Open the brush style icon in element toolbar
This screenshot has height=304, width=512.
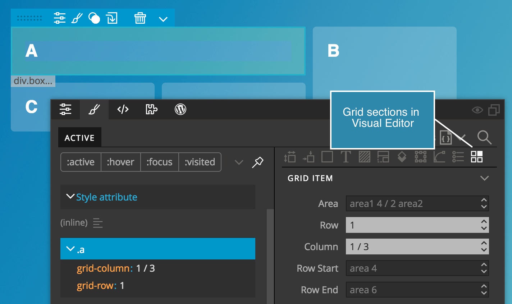77,18
